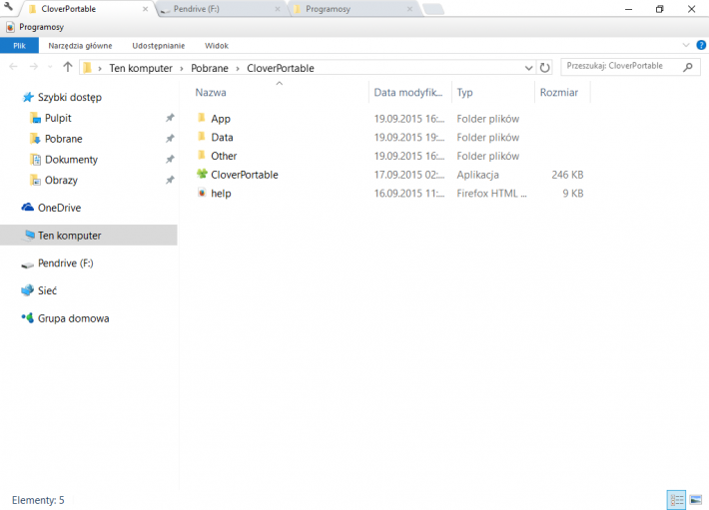Viewport: 709px width, 510px height.
Task: Select the App folder icon
Action: [202, 118]
